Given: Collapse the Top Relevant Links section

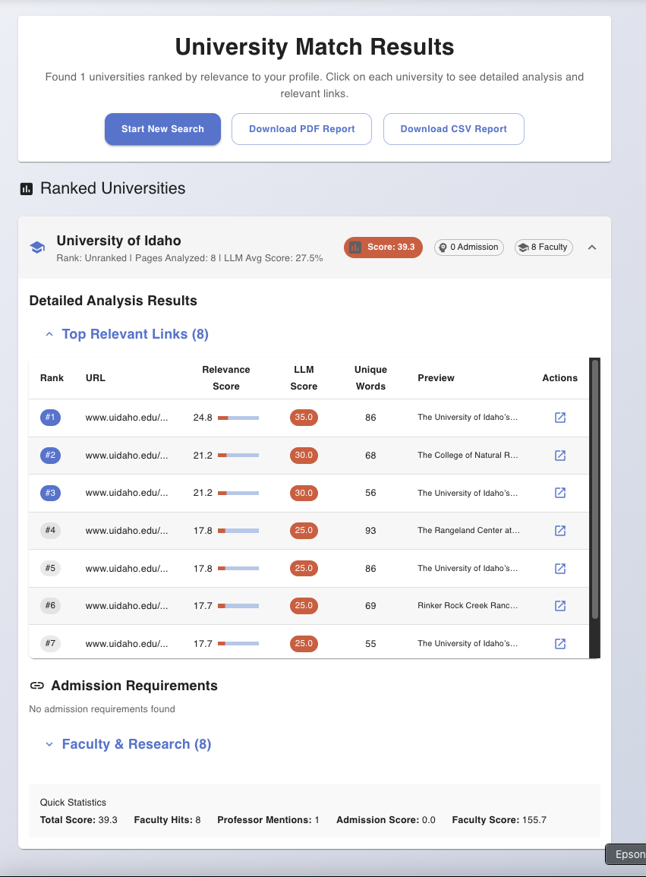Looking at the screenshot, I should 49,334.
